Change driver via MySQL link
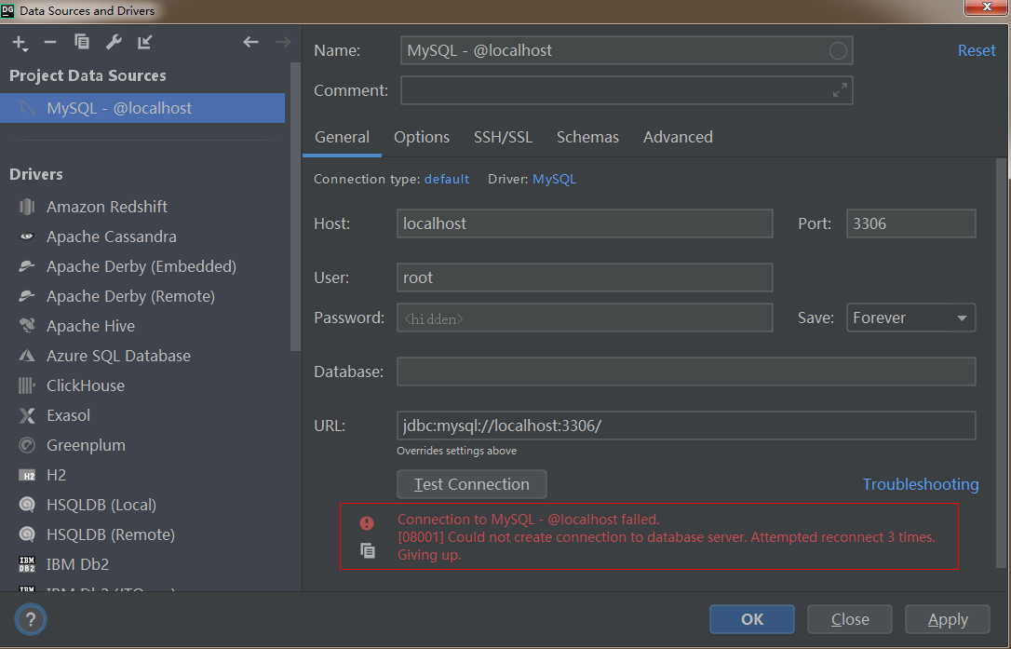 [x=554, y=180]
